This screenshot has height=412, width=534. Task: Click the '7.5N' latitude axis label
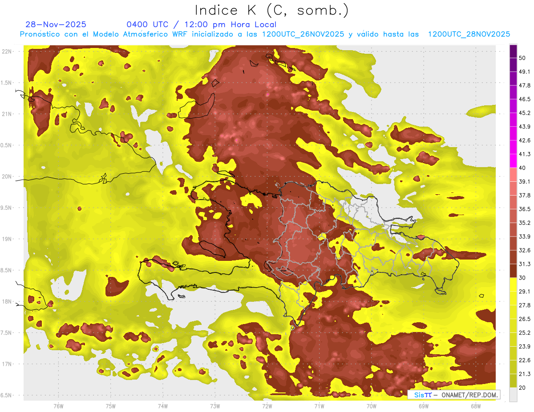click(x=6, y=332)
